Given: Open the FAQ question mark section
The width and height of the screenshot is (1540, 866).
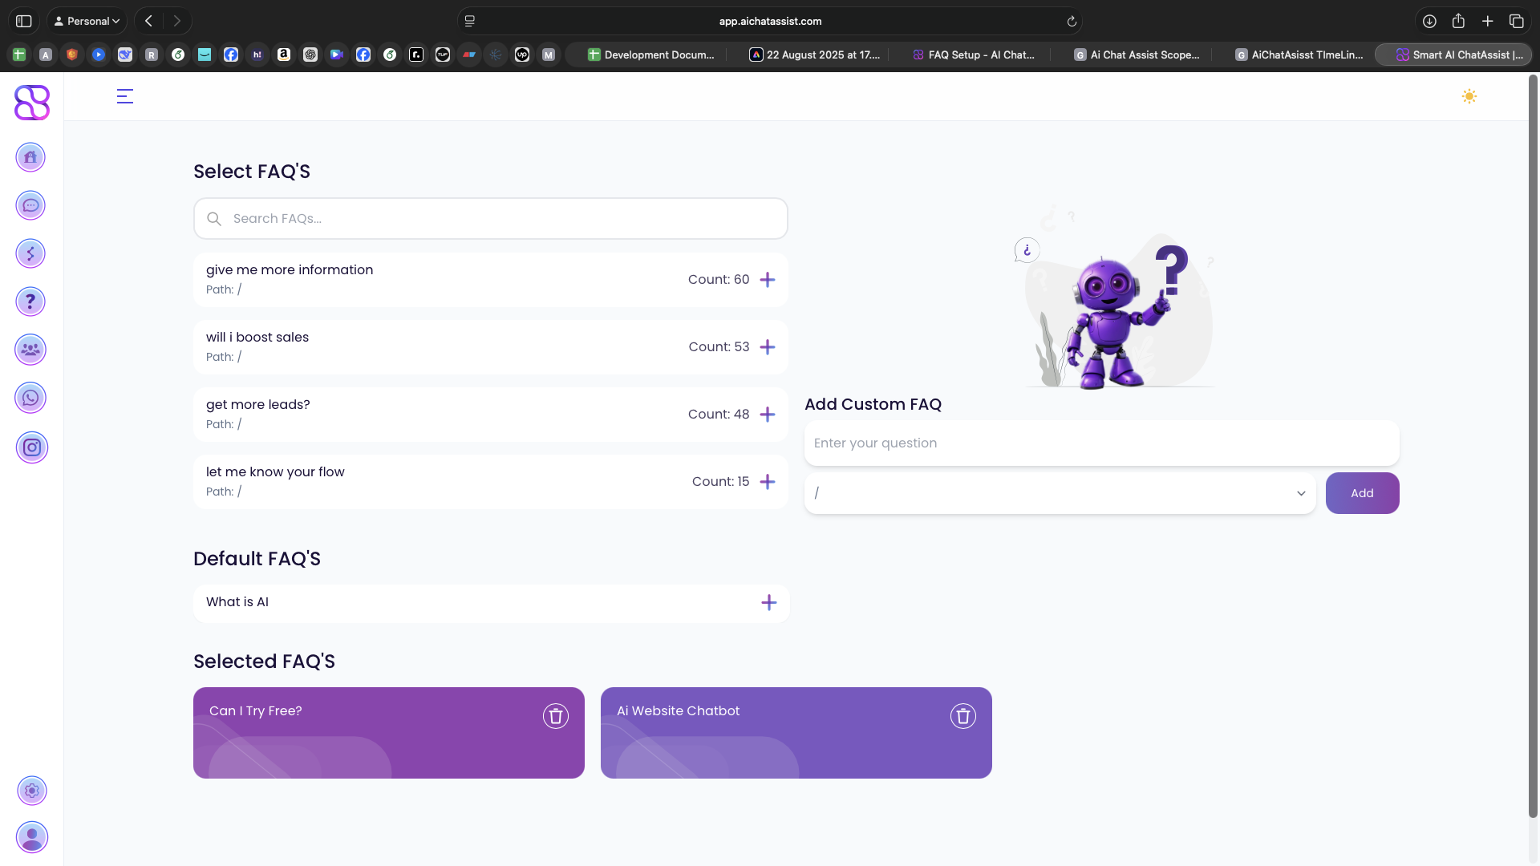Looking at the screenshot, I should coord(30,301).
